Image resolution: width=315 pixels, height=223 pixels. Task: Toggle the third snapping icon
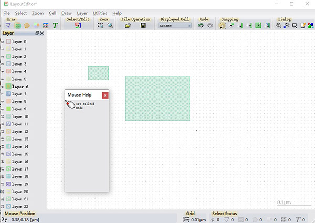coord(240,26)
